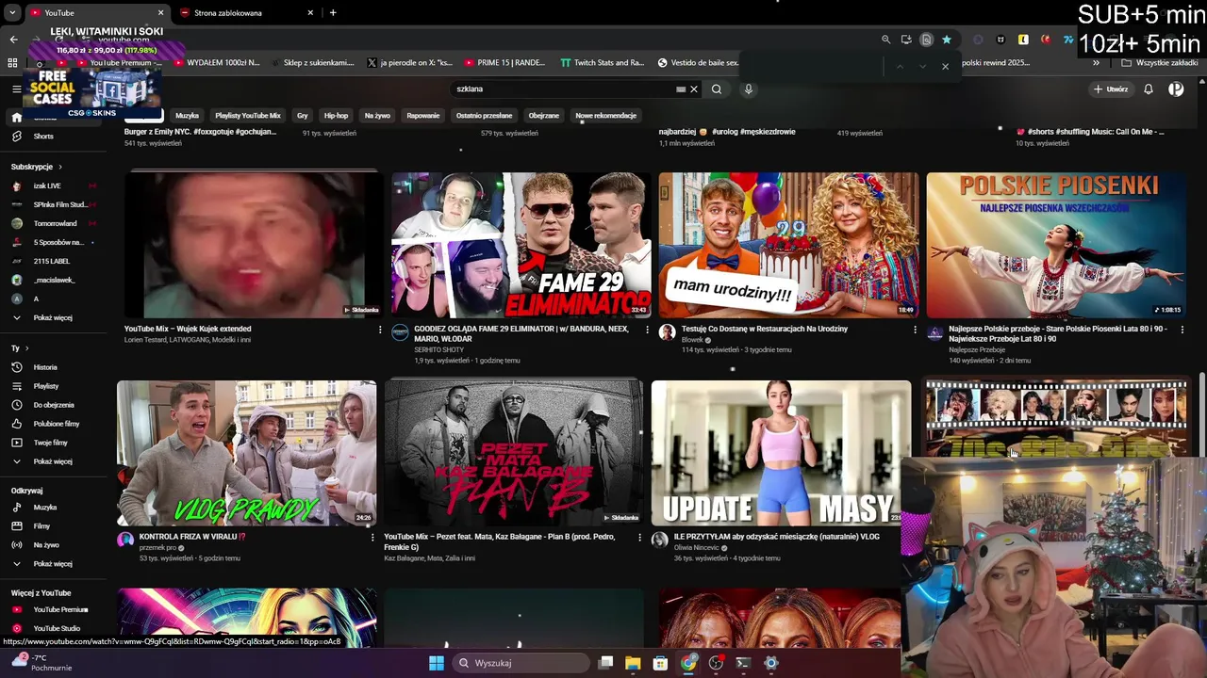Clear the search box text with X

pyautogui.click(x=694, y=89)
